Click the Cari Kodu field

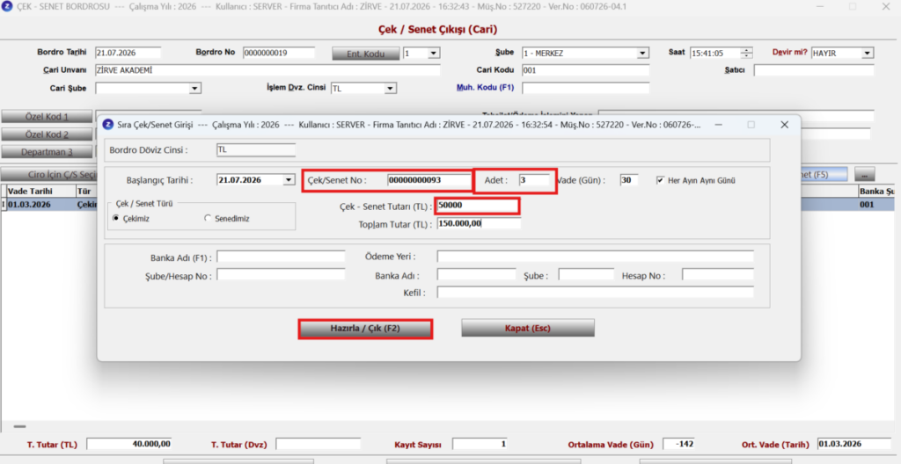coord(585,70)
